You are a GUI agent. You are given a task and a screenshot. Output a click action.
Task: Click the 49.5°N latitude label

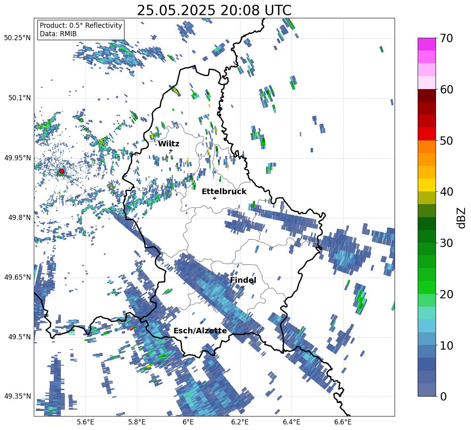pyautogui.click(x=19, y=337)
